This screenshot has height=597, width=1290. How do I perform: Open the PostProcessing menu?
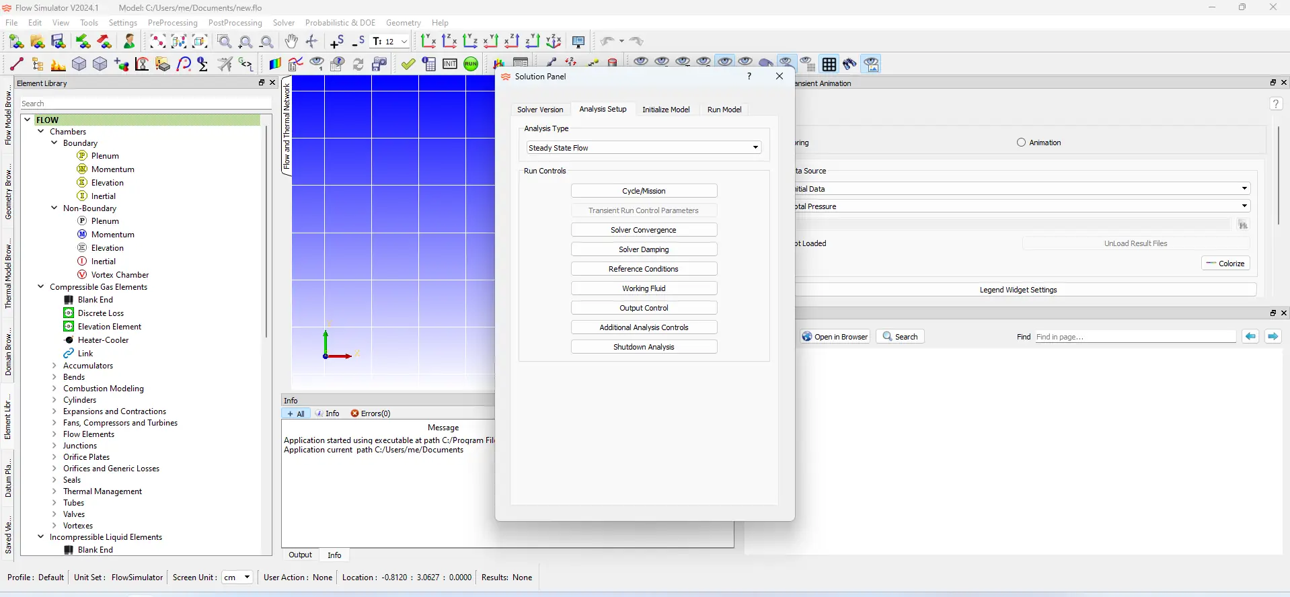coord(235,23)
